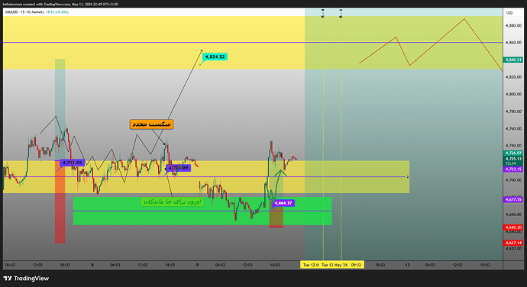Click the green 4,840.51 price axis tag
Screen dimensions: 527x287
(x=513, y=60)
